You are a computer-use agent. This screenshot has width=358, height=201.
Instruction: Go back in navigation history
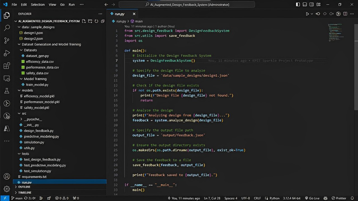pyautogui.click(x=106, y=4)
